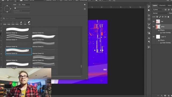Screen dimensions: 172x97
Task: Click the brush list scrollbar thumb
Action: [81, 66]
